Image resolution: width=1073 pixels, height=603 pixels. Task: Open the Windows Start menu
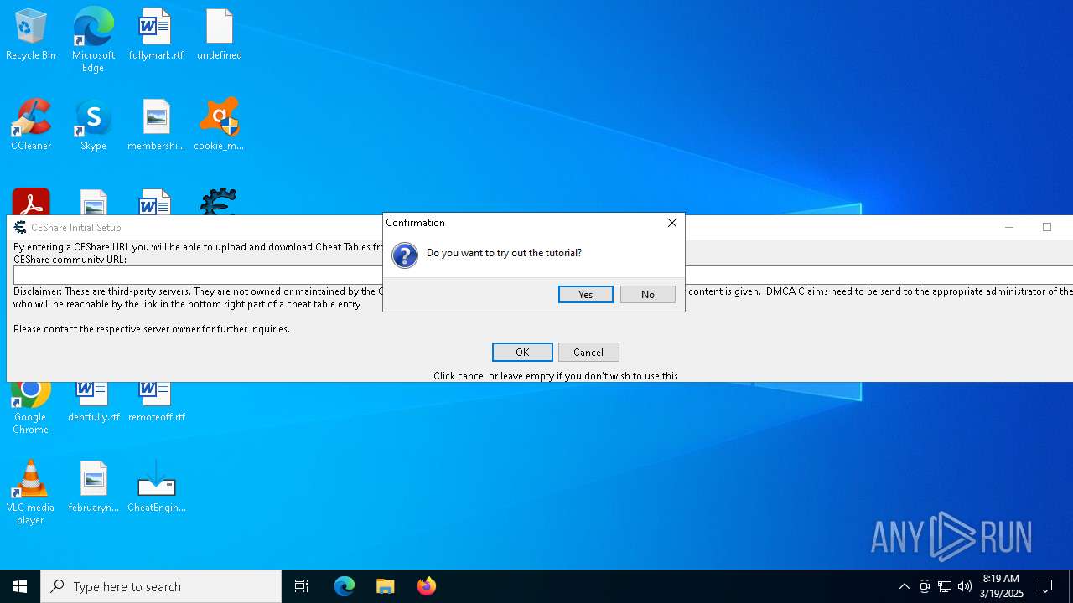click(20, 586)
